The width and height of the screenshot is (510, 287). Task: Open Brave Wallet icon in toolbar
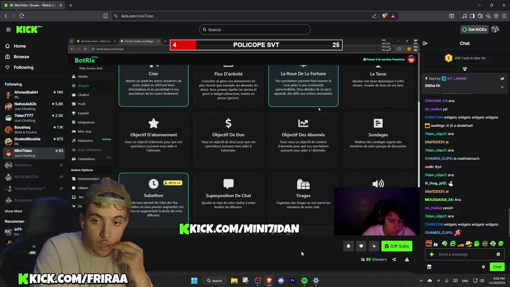click(x=480, y=16)
